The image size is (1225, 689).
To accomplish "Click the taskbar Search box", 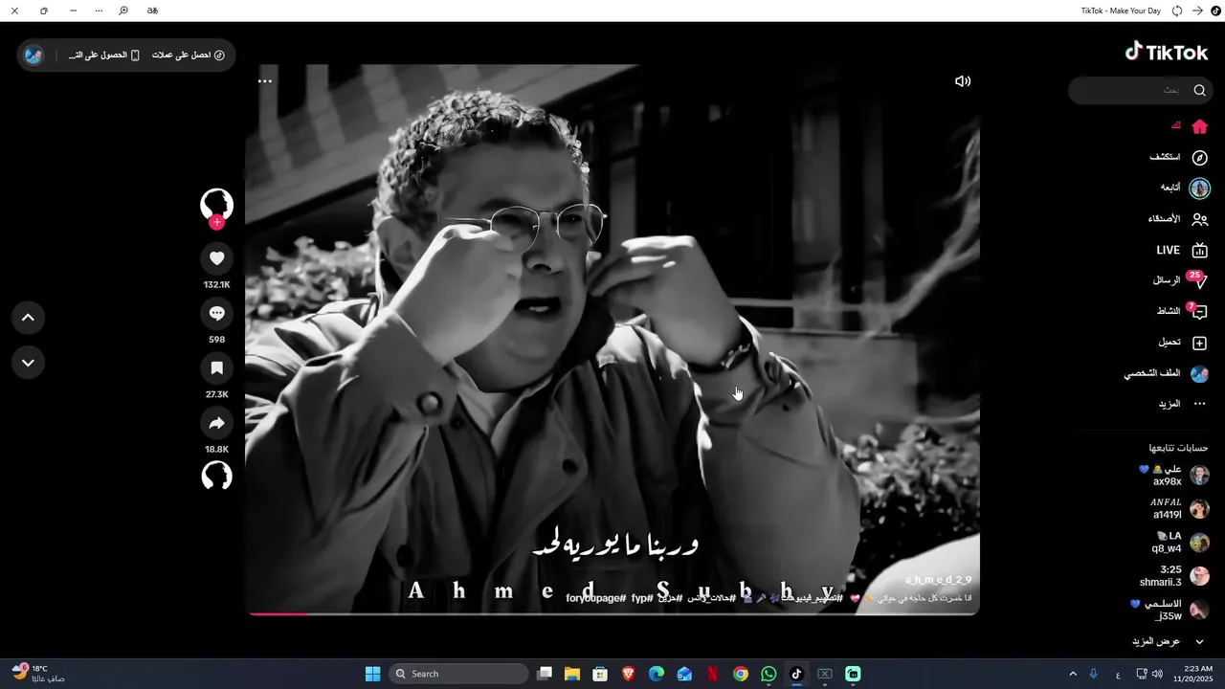I will (459, 674).
